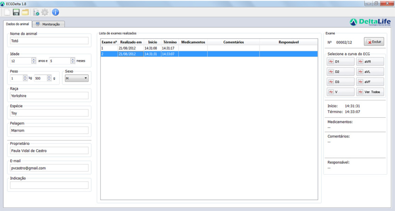Click Ver Todos to show all curves
The height and width of the screenshot is (211, 395).
click(370, 92)
